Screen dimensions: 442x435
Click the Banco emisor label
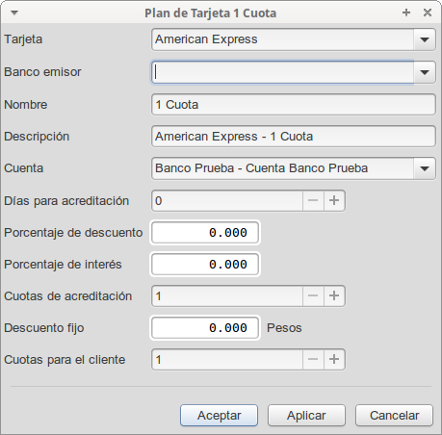point(42,72)
